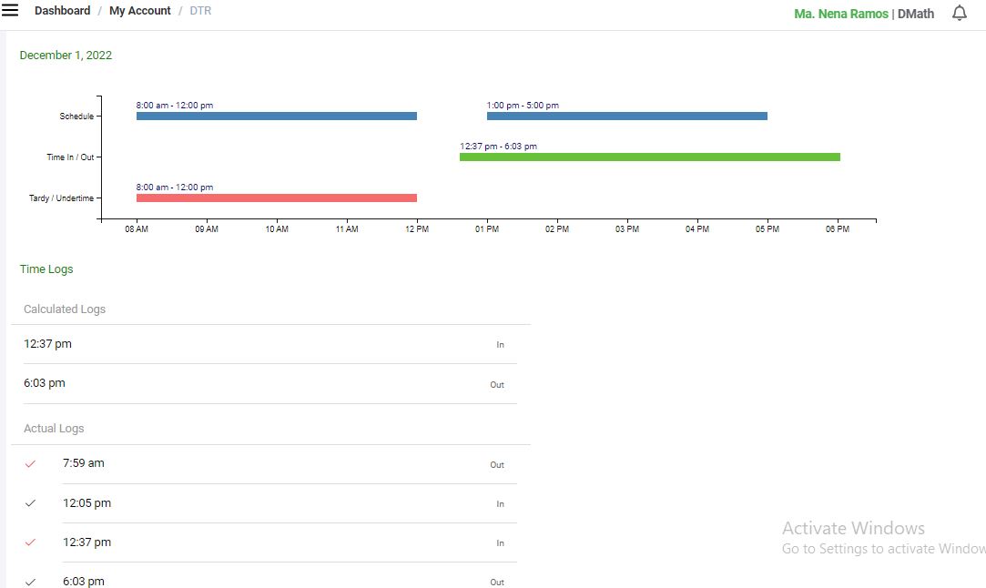986x588 pixels.
Task: Click the Calculated Logs header
Action: (65, 309)
